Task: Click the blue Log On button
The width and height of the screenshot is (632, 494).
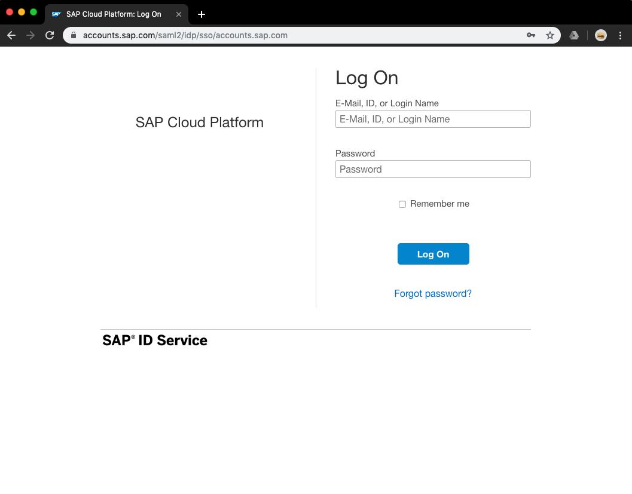Action: [433, 254]
